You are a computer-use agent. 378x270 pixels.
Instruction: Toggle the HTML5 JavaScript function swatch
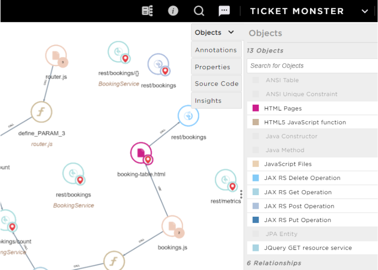tap(256, 122)
